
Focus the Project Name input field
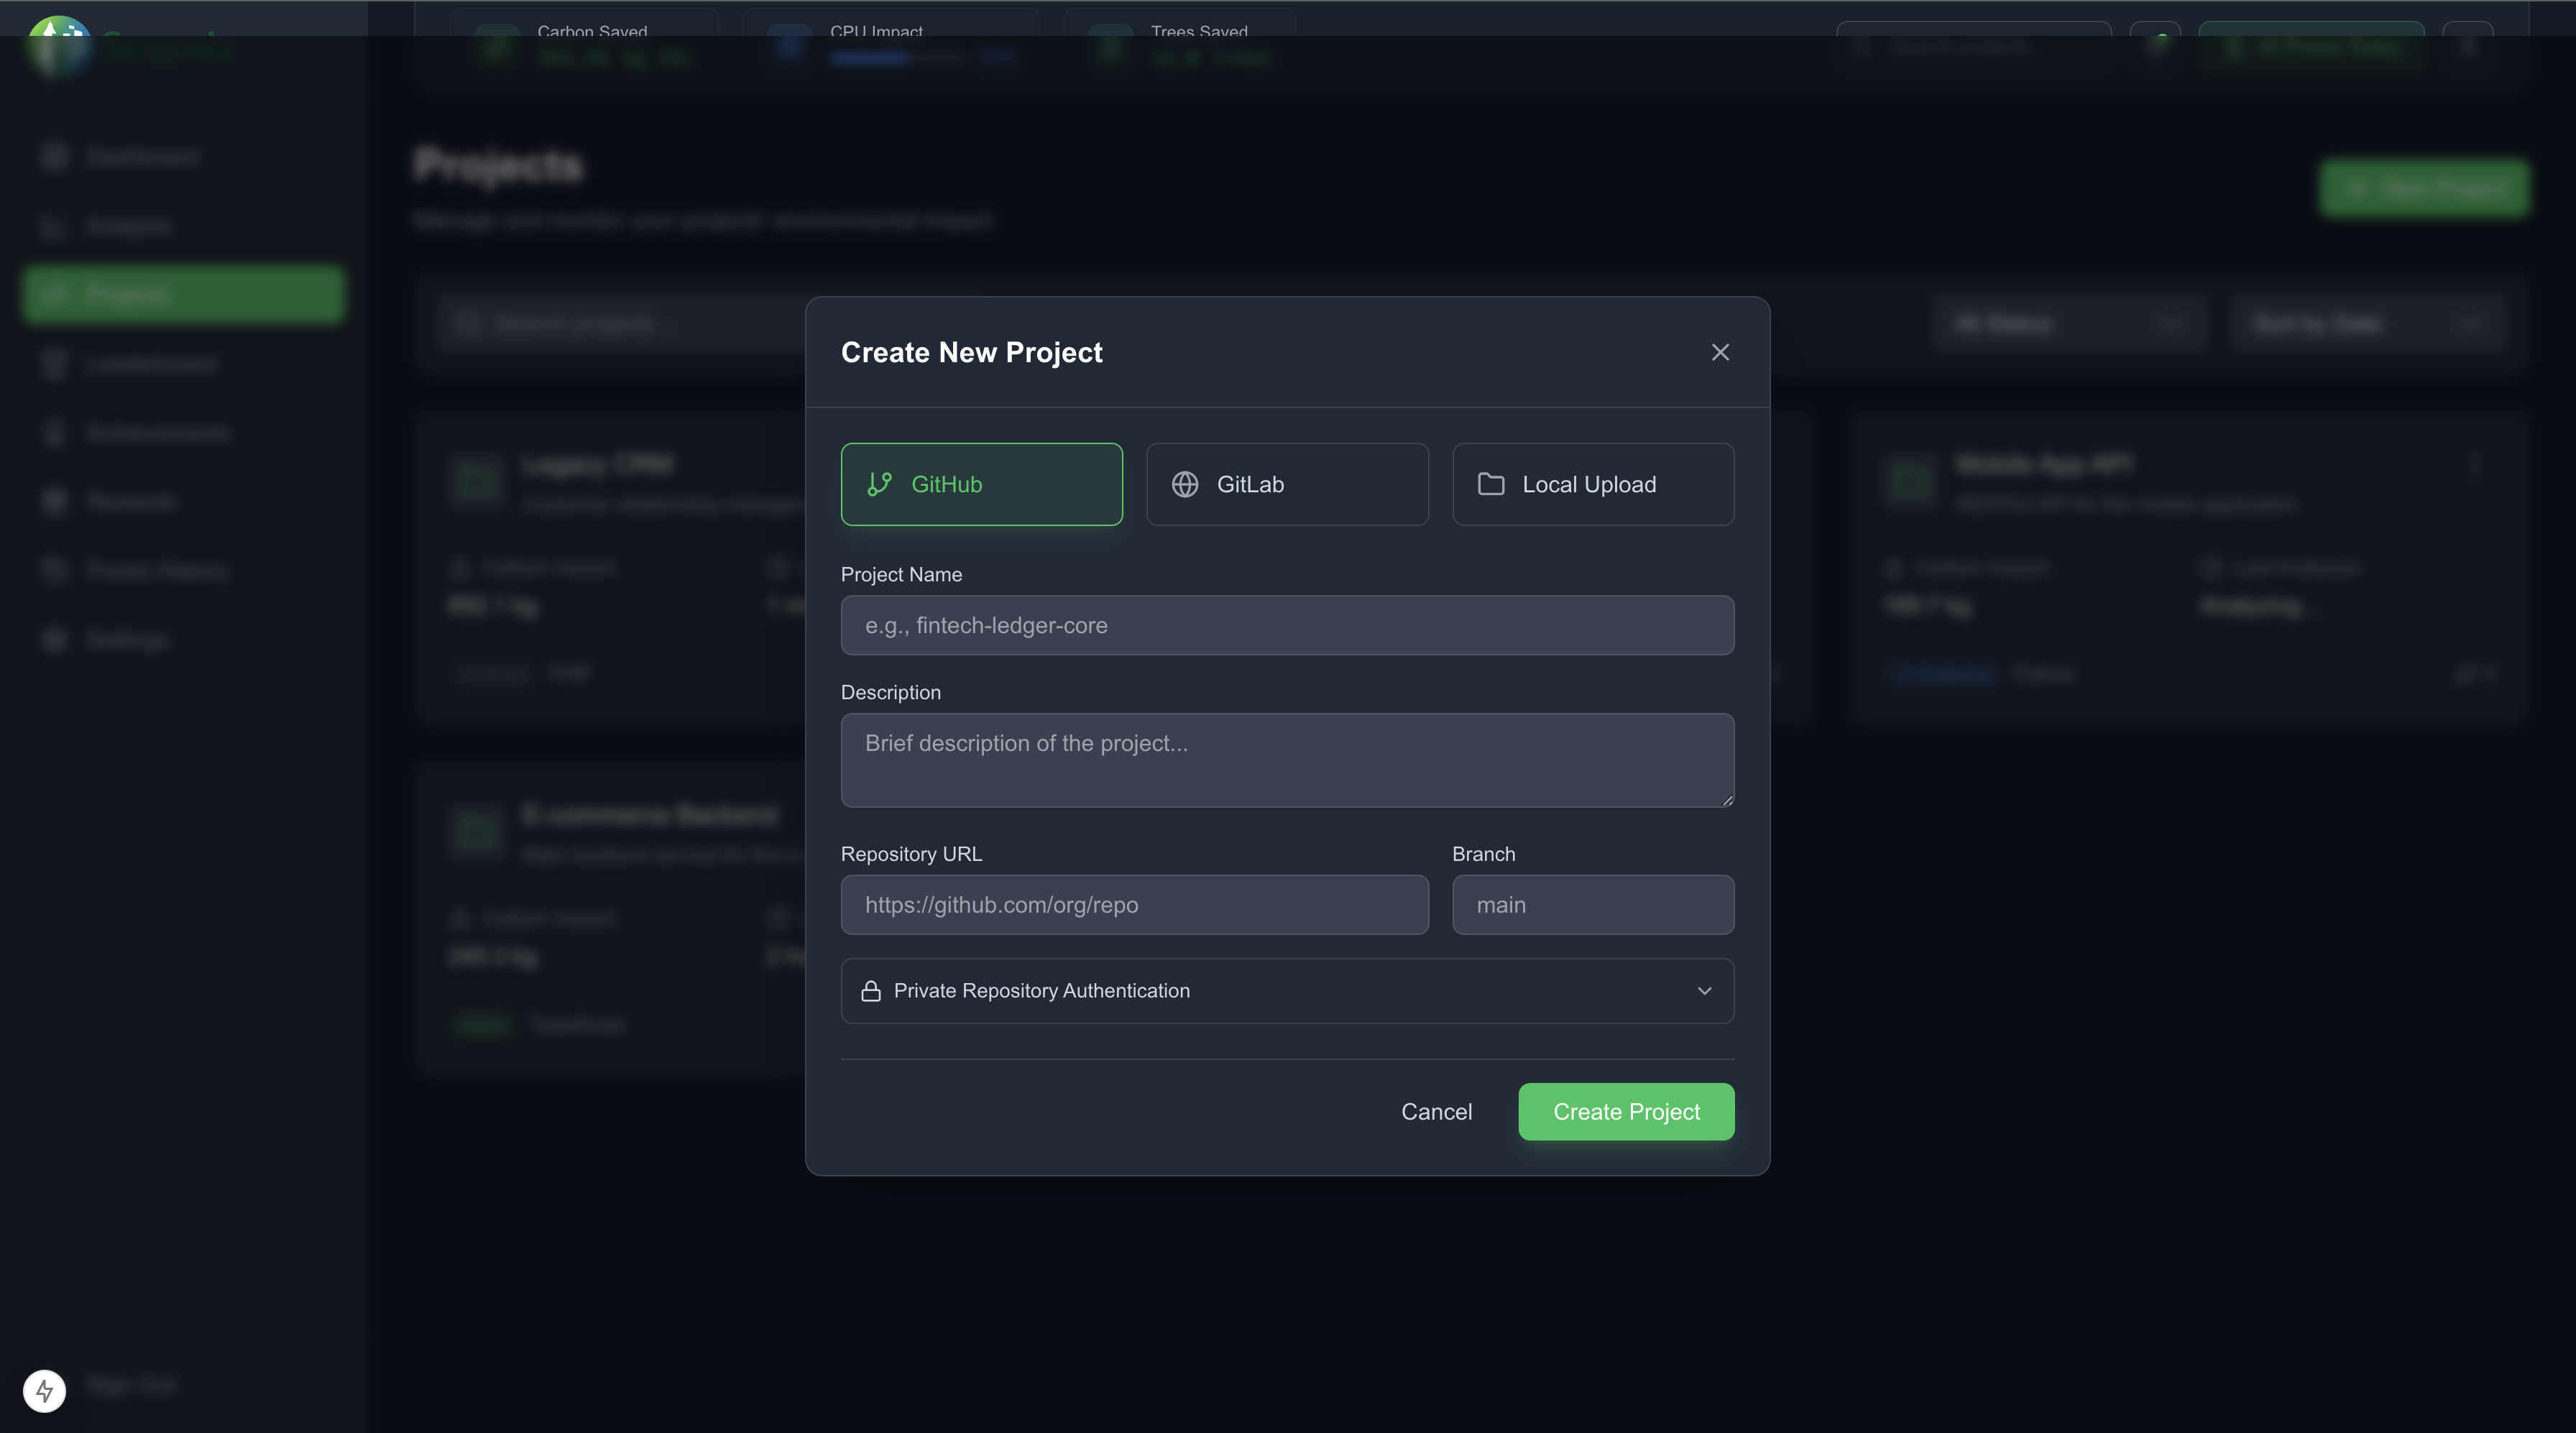1286,625
